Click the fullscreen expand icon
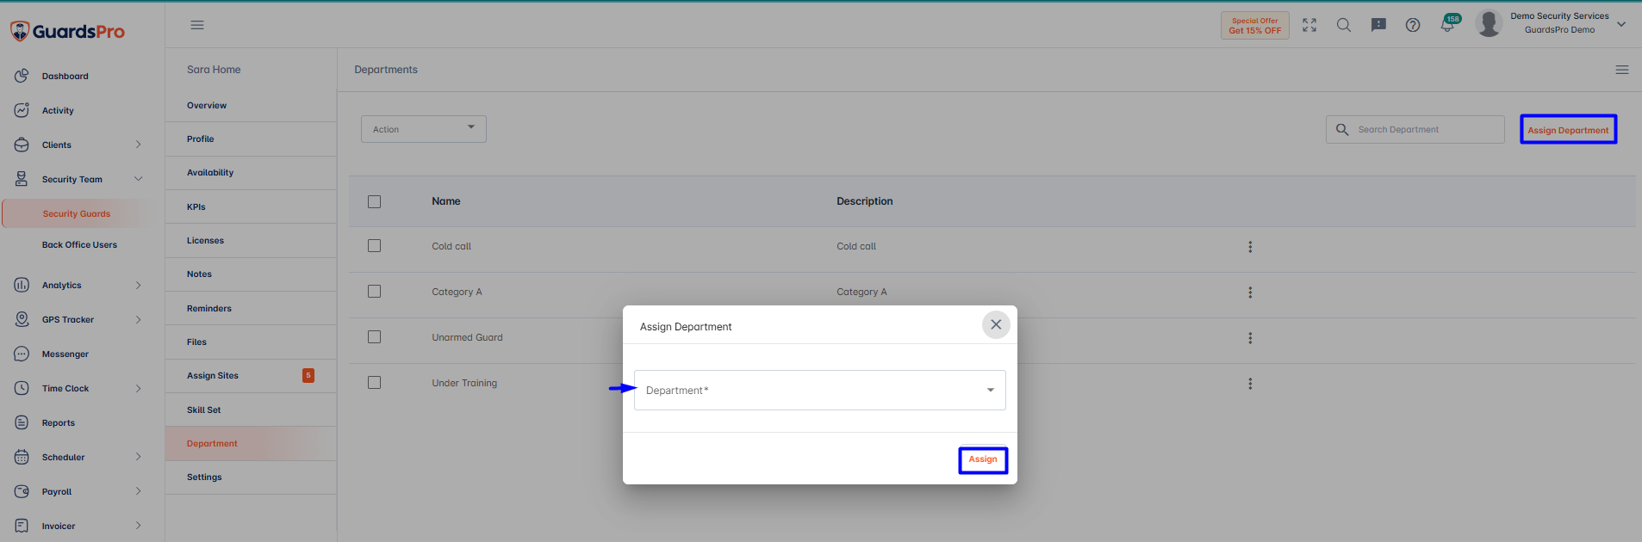This screenshot has width=1642, height=542. point(1309,25)
